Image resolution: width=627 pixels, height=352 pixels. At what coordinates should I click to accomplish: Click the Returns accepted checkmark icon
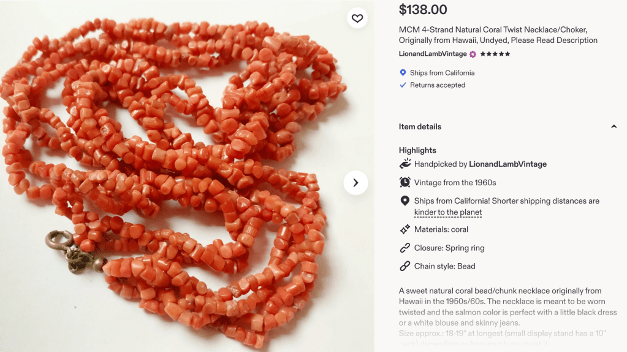403,85
